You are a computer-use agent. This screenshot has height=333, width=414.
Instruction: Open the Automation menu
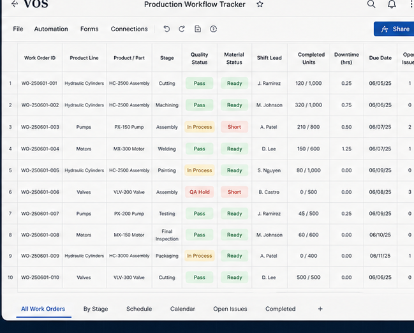point(51,29)
